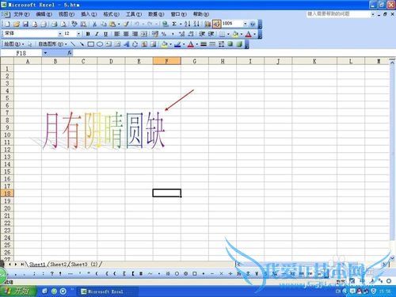Cut selection using the scissors icon
The image size is (396, 297).
(x=94, y=24)
